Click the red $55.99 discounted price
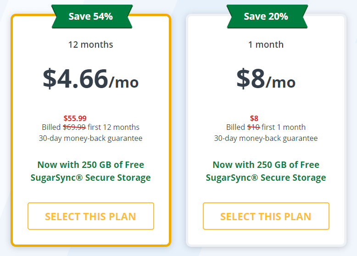 (x=75, y=118)
